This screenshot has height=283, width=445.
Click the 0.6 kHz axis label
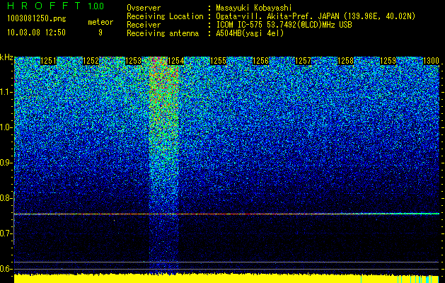click(x=6, y=269)
